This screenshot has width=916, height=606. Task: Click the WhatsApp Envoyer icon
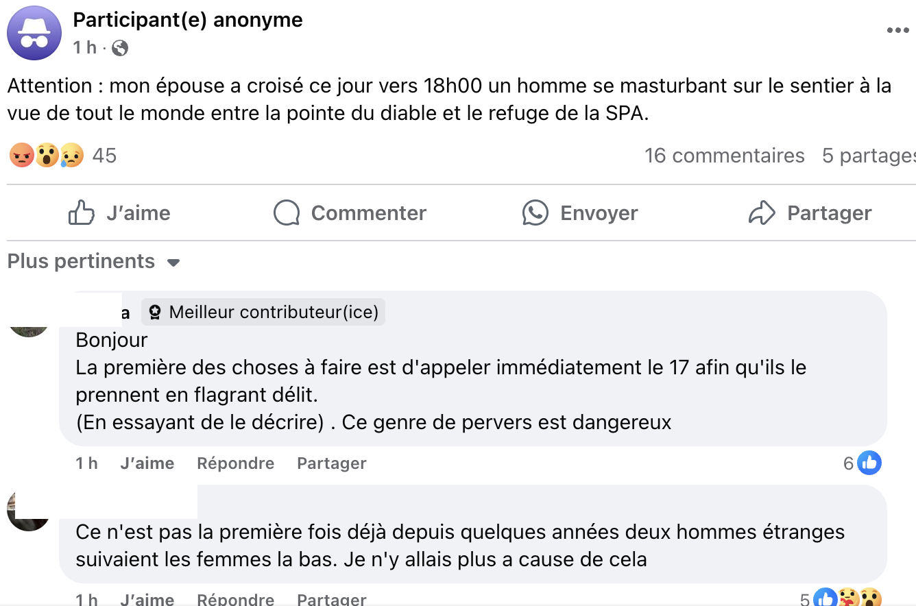point(535,213)
